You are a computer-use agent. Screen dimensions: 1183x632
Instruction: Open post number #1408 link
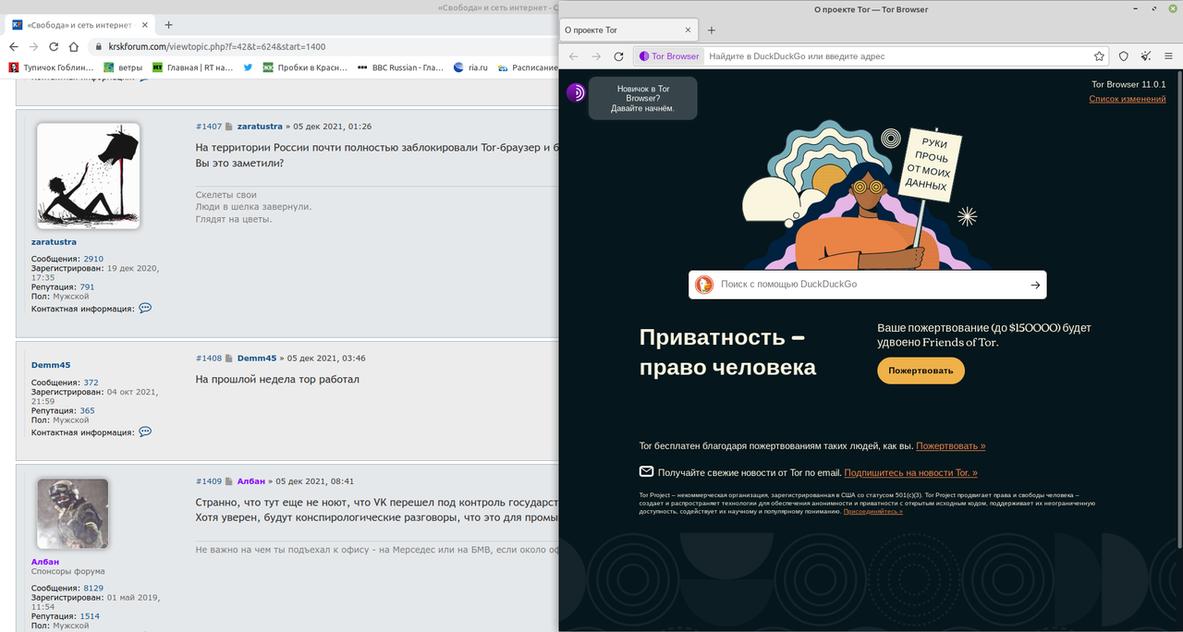click(x=209, y=359)
